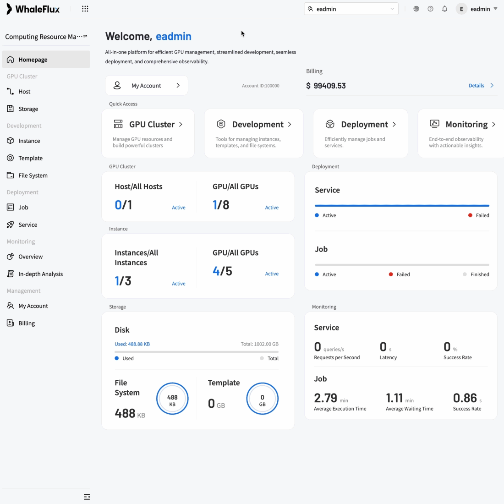This screenshot has height=504, width=504.
Task: Select Billing in the sidebar
Action: (27, 323)
